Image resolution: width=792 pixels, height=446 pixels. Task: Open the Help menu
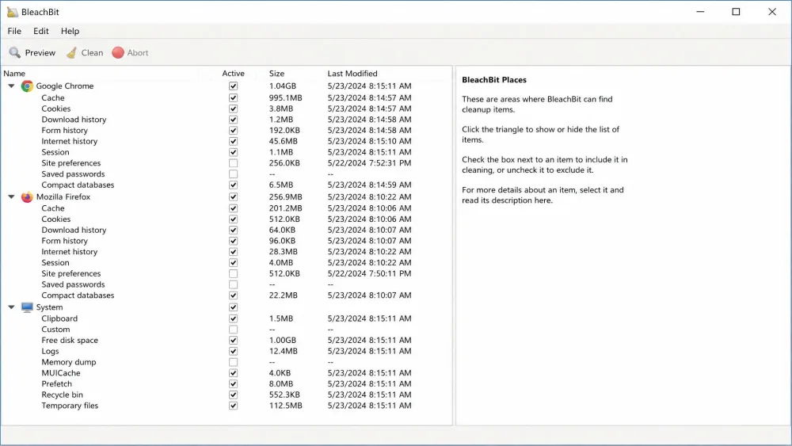[70, 31]
